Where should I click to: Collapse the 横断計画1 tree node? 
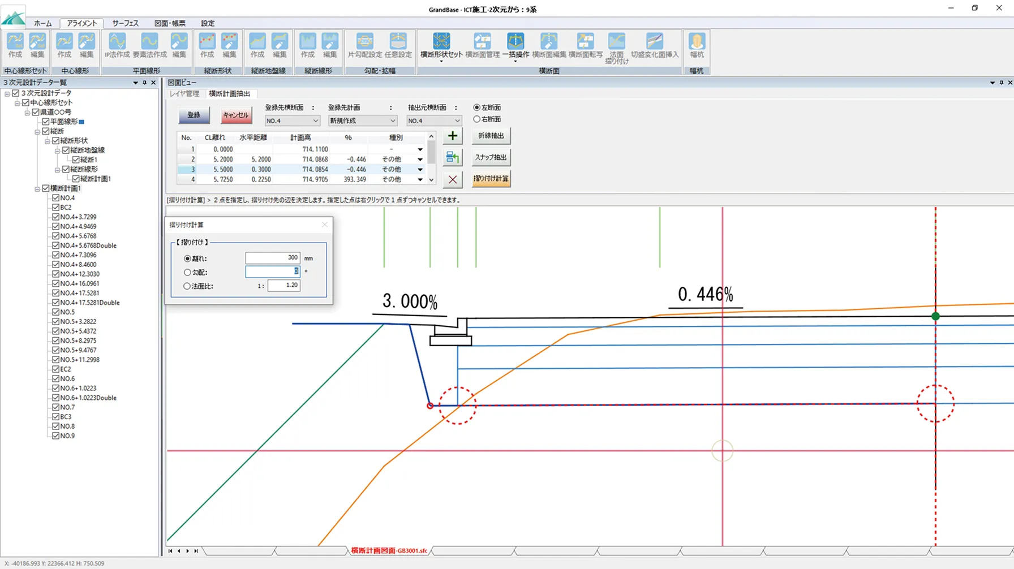click(37, 188)
